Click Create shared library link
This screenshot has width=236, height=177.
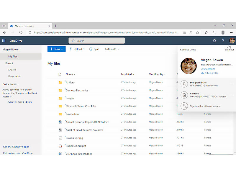pyautogui.click(x=20, y=102)
